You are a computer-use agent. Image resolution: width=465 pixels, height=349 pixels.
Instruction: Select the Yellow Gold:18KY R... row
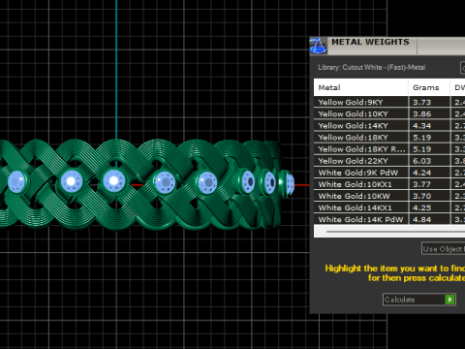click(x=389, y=149)
